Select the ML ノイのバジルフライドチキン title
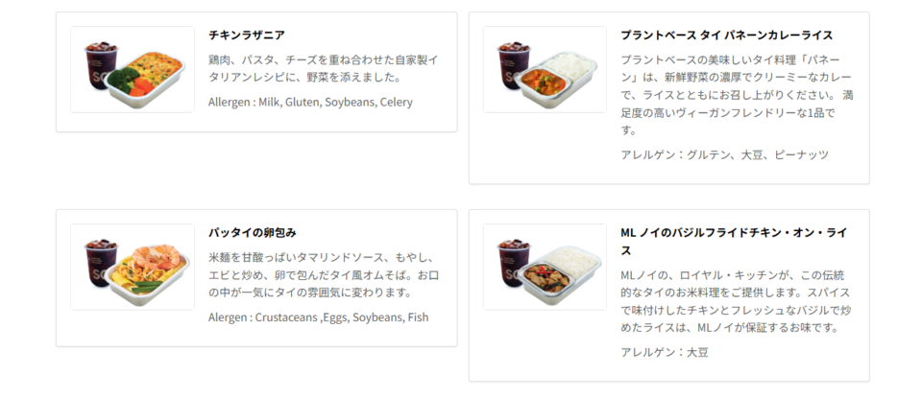922x399 pixels. (x=735, y=241)
